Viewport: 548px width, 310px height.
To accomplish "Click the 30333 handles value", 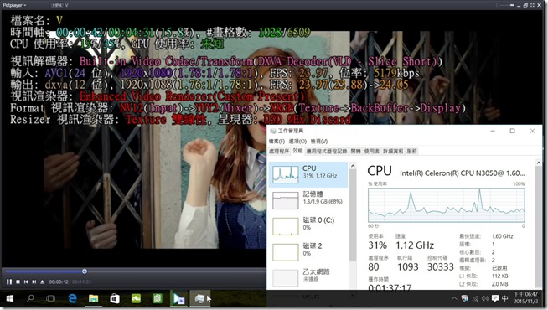I will pyautogui.click(x=441, y=267).
